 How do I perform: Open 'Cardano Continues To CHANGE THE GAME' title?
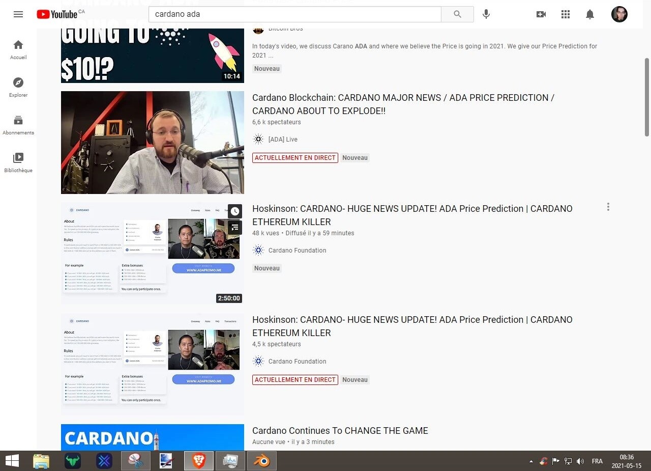[x=340, y=431]
